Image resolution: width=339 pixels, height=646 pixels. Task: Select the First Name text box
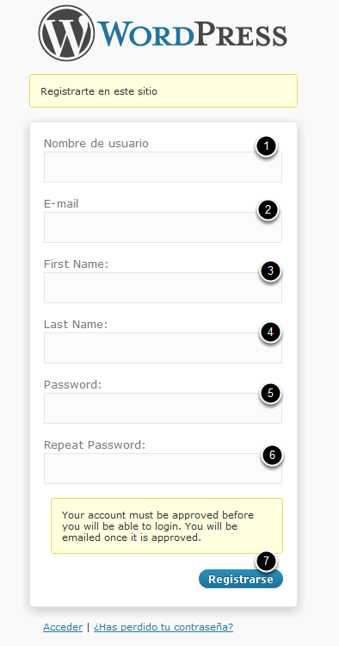(163, 287)
